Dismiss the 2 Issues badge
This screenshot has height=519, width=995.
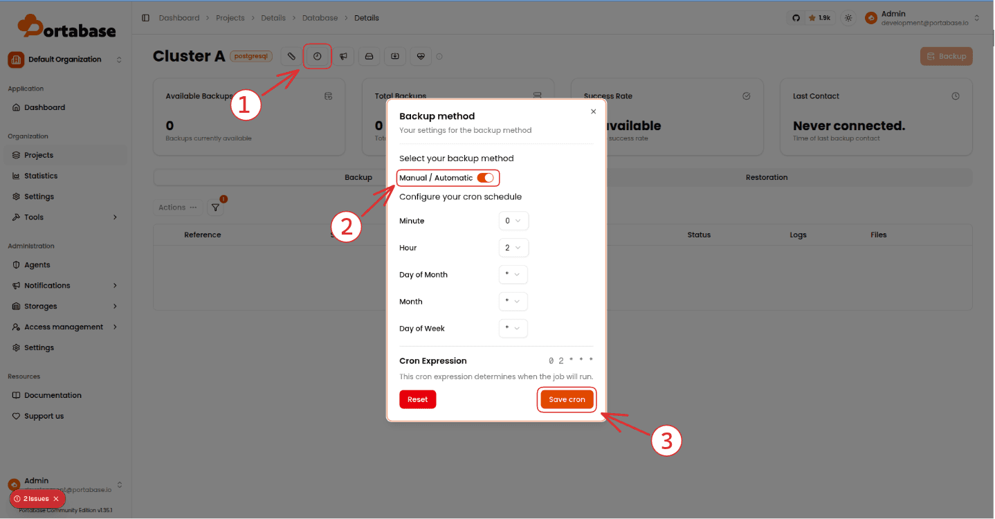coord(56,498)
